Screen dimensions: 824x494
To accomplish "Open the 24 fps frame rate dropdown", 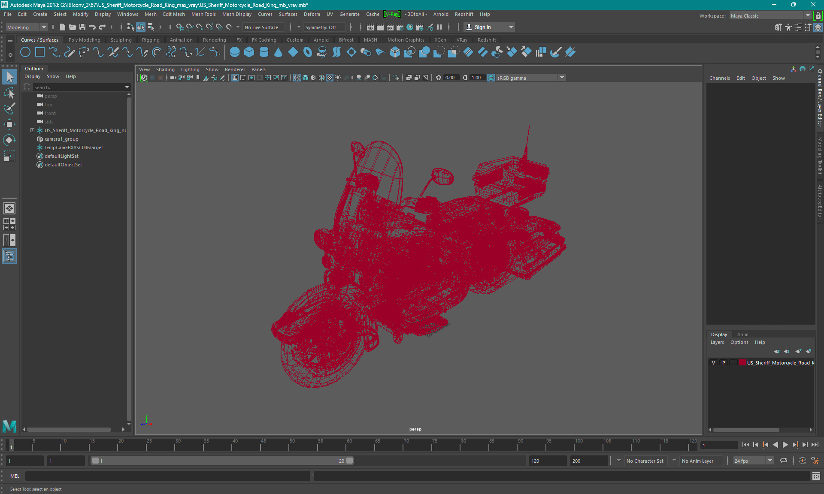I will coord(753,461).
